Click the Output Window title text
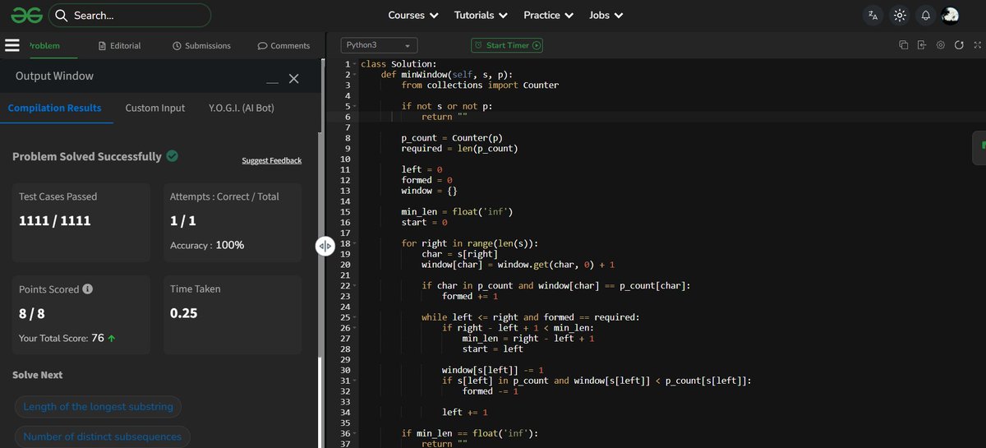Image resolution: width=986 pixels, height=448 pixels. 54,76
